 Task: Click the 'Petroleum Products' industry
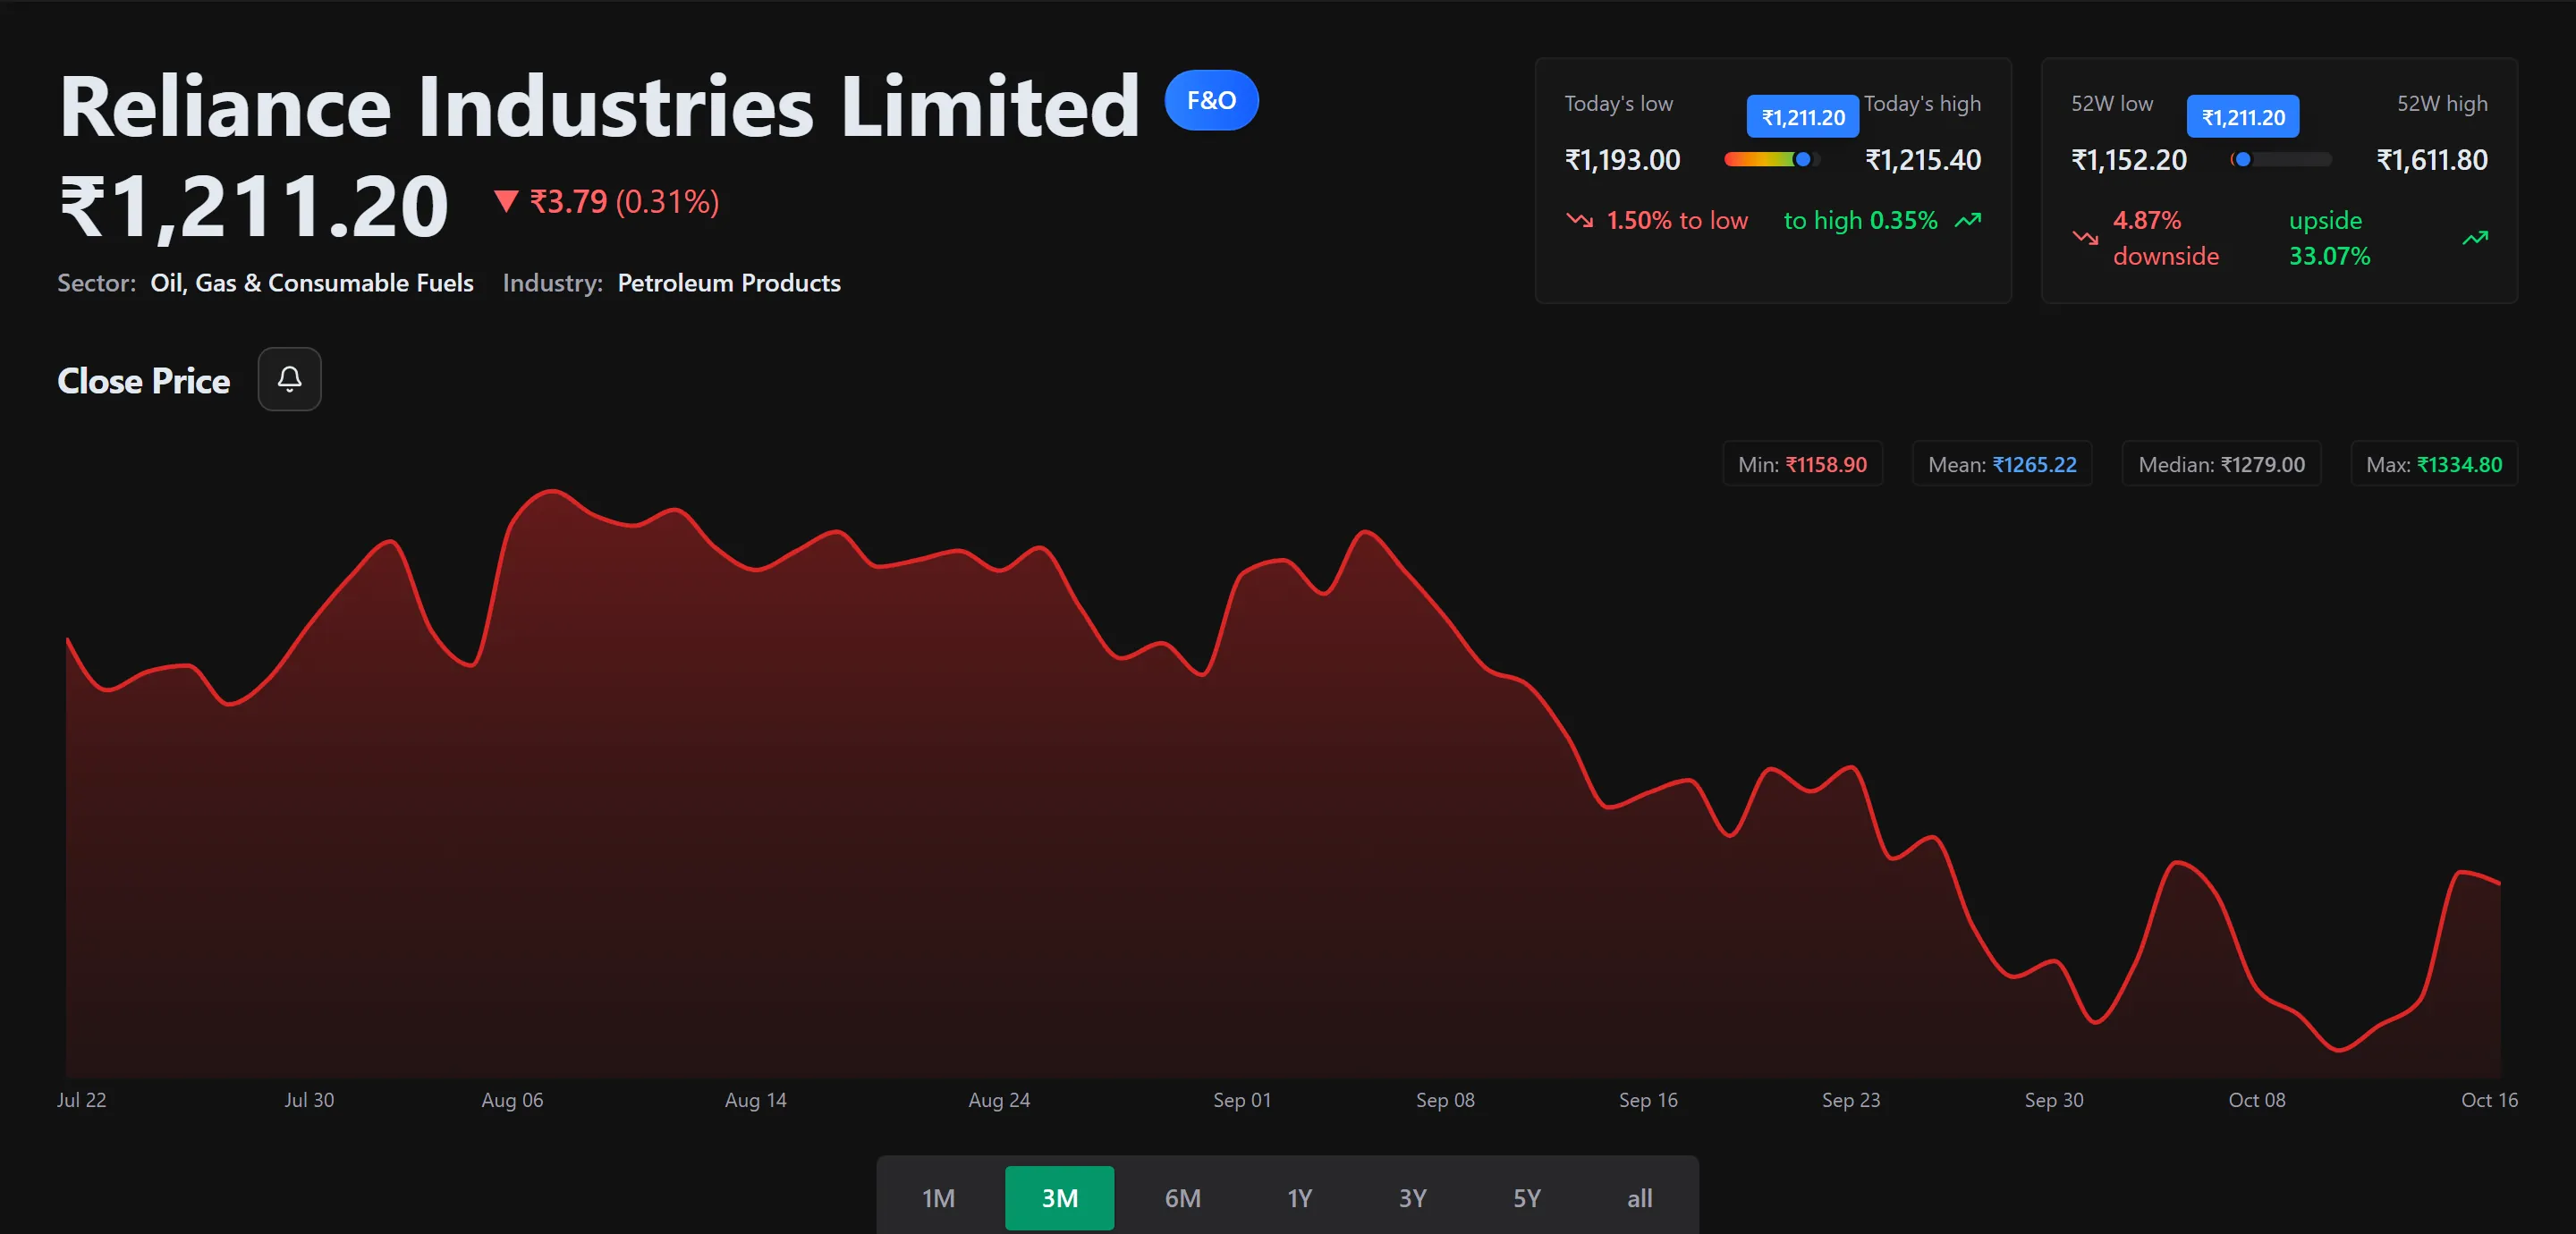tap(729, 283)
